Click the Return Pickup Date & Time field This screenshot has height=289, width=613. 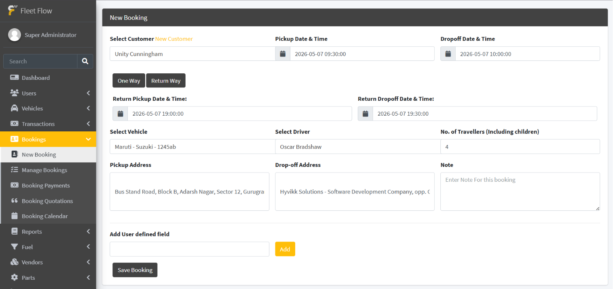240,114
